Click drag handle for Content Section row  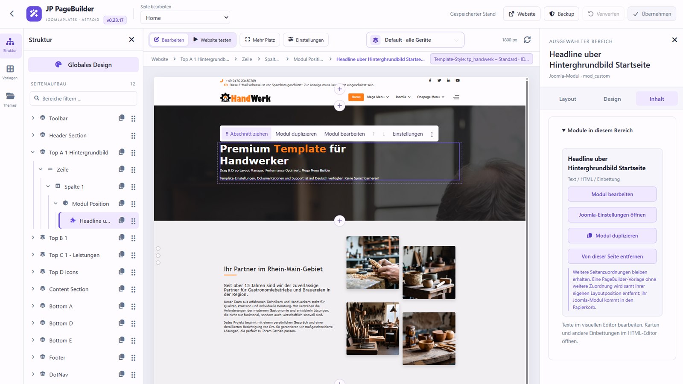pyautogui.click(x=133, y=289)
